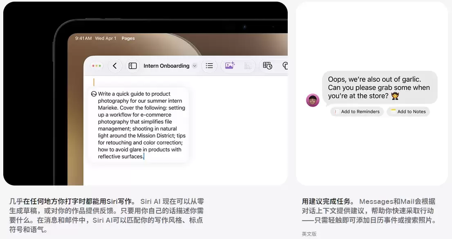Click the window traffic light controls
Viewport: 452px width, 239px height.
96,66
